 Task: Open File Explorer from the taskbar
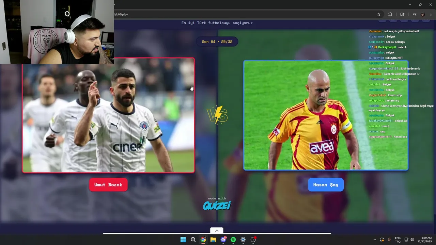213,240
